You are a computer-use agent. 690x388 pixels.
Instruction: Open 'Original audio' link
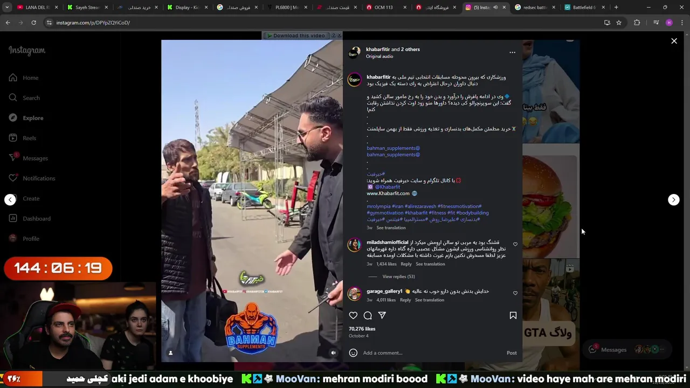point(379,57)
